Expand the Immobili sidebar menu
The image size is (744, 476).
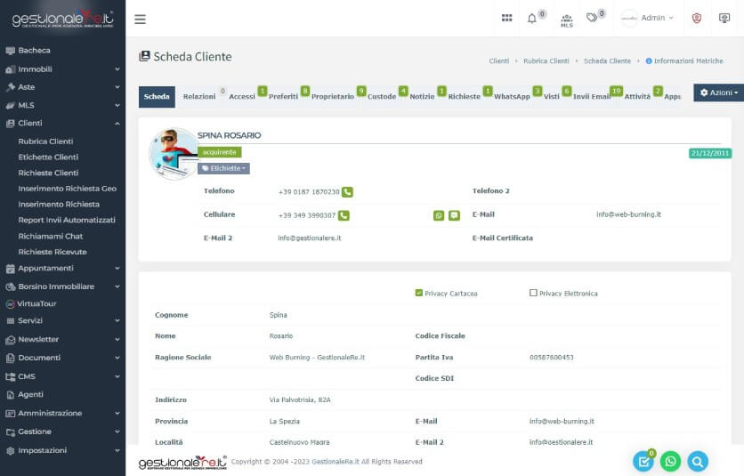62,69
